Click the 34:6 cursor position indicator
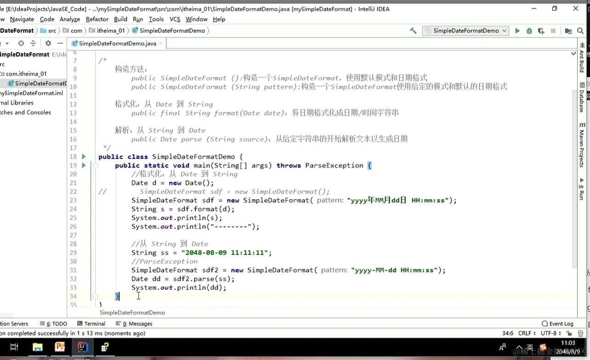 pyautogui.click(x=508, y=333)
